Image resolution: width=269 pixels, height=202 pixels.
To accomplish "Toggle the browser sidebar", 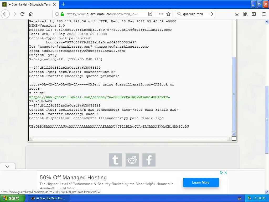I will pyautogui.click(x=254, y=14).
